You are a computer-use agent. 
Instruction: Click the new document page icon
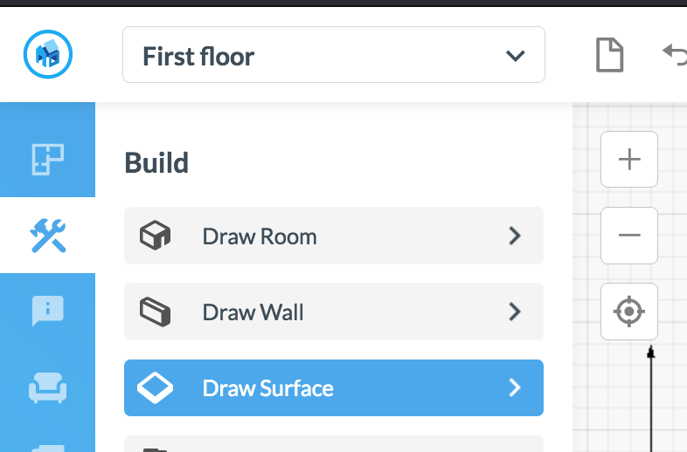pos(609,55)
